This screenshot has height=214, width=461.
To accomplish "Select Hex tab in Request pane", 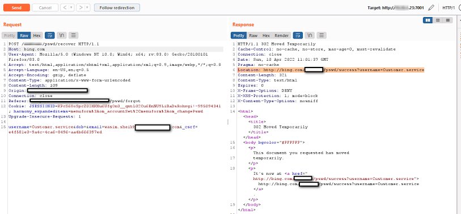I will point(37,35).
